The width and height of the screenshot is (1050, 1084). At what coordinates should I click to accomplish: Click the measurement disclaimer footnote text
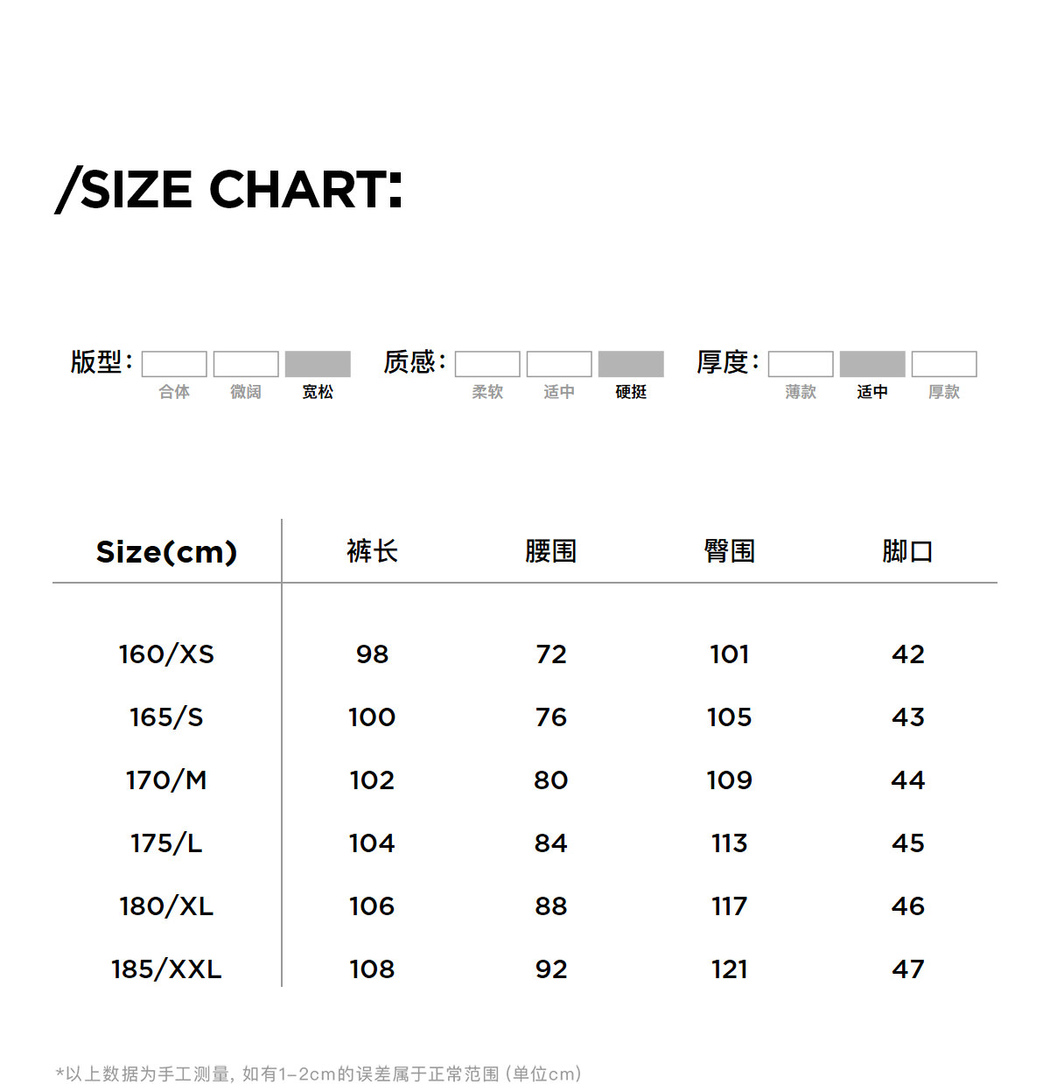pyautogui.click(x=318, y=1074)
